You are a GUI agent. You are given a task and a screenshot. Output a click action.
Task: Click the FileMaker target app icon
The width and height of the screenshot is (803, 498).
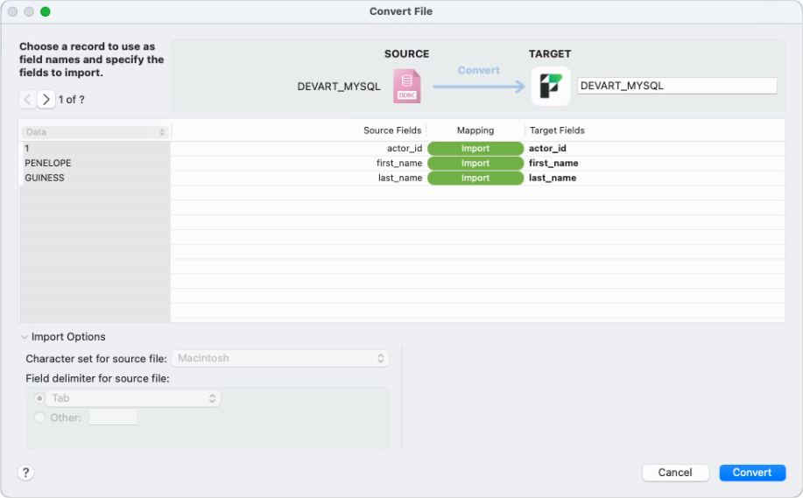(x=551, y=86)
